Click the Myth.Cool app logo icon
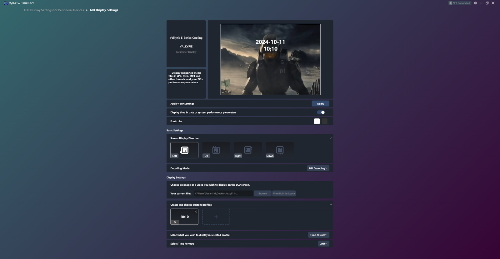 click(x=6, y=3)
